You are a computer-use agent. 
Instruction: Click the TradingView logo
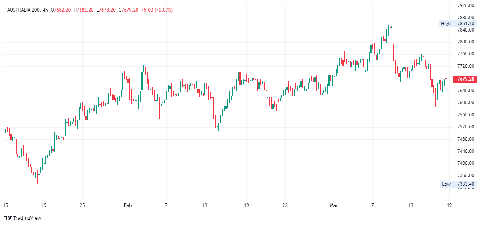click(x=22, y=218)
